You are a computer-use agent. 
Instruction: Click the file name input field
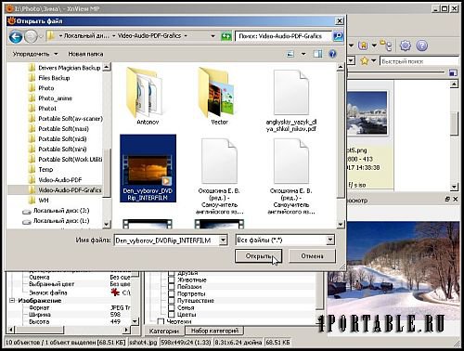(166, 240)
